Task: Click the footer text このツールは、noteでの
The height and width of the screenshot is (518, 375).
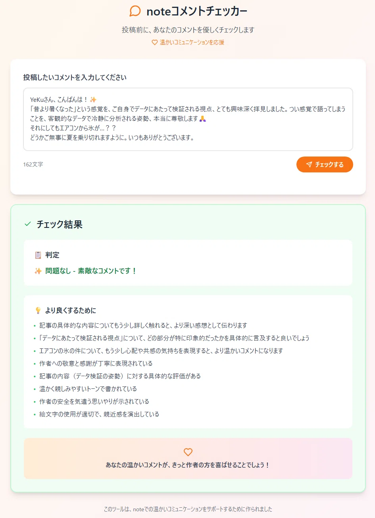Action: pos(188,509)
